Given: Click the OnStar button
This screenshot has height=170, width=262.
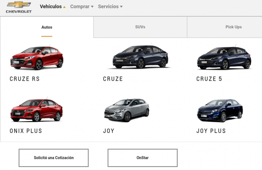Looking at the screenshot, I should click(142, 158).
